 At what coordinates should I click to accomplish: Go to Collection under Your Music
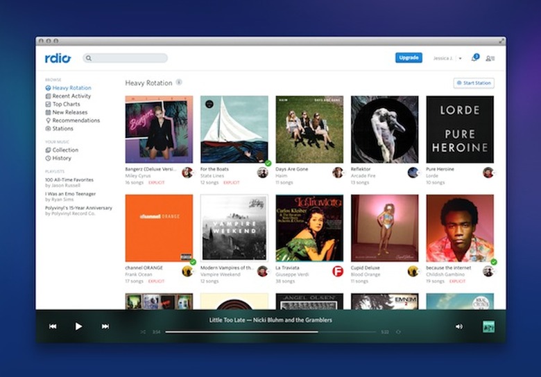pos(65,150)
